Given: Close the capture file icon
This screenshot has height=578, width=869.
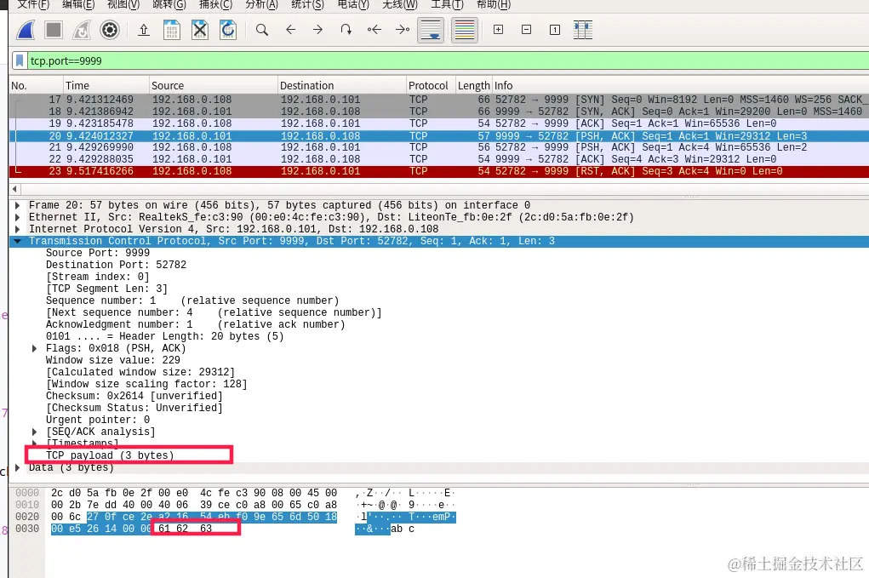Looking at the screenshot, I should 199,30.
